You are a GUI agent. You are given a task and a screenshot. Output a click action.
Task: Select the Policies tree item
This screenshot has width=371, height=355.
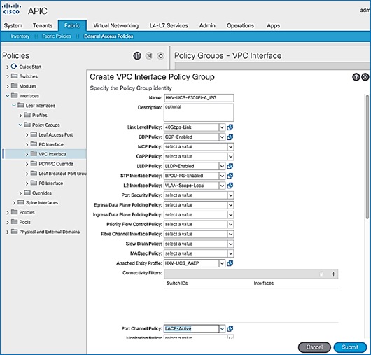tap(27, 212)
